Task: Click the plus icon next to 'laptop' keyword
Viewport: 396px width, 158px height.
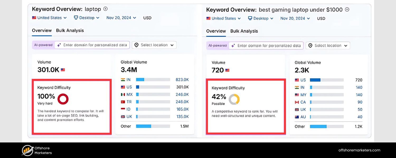Action: [105, 9]
